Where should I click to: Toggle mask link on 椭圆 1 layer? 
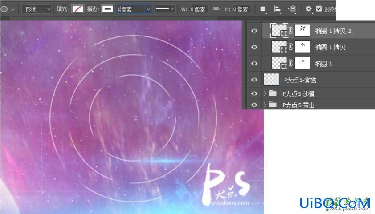coord(290,63)
